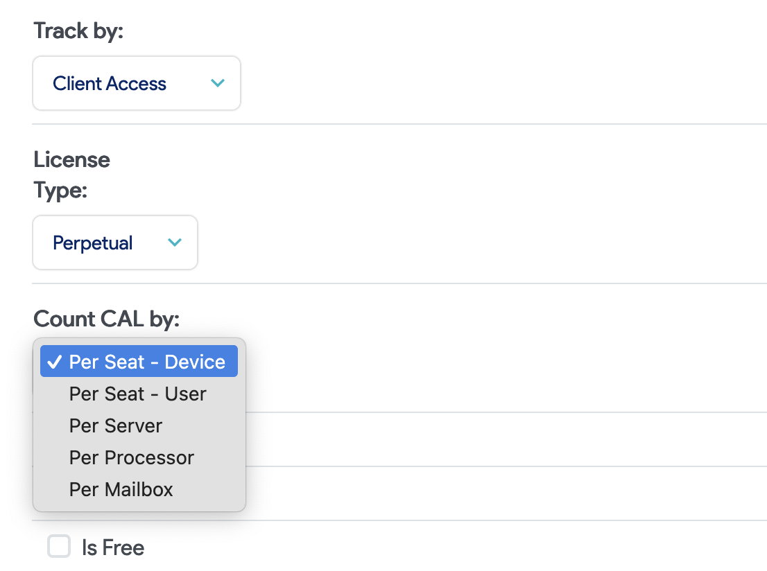The image size is (767, 571).
Task: Click the Client Access selected value text
Action: point(110,83)
